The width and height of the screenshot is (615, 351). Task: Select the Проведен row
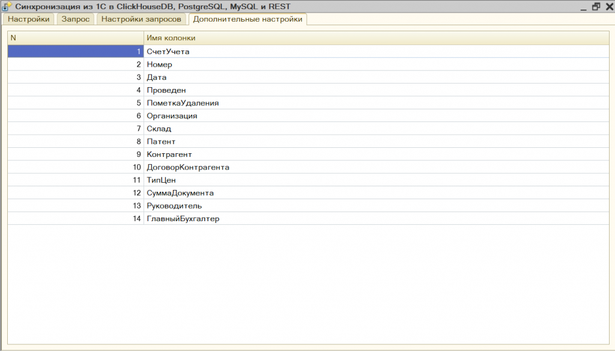308,90
